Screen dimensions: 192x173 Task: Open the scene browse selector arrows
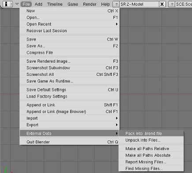[172, 4]
